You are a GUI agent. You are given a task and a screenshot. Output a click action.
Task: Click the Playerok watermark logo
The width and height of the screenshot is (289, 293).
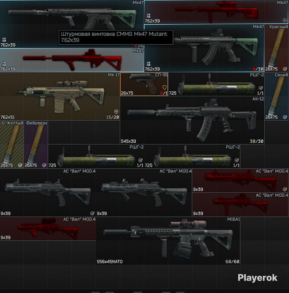tap(258, 278)
